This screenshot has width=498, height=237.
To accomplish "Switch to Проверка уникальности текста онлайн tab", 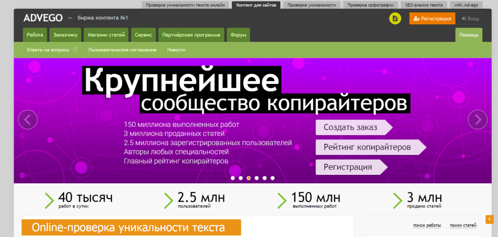I will click(185, 5).
